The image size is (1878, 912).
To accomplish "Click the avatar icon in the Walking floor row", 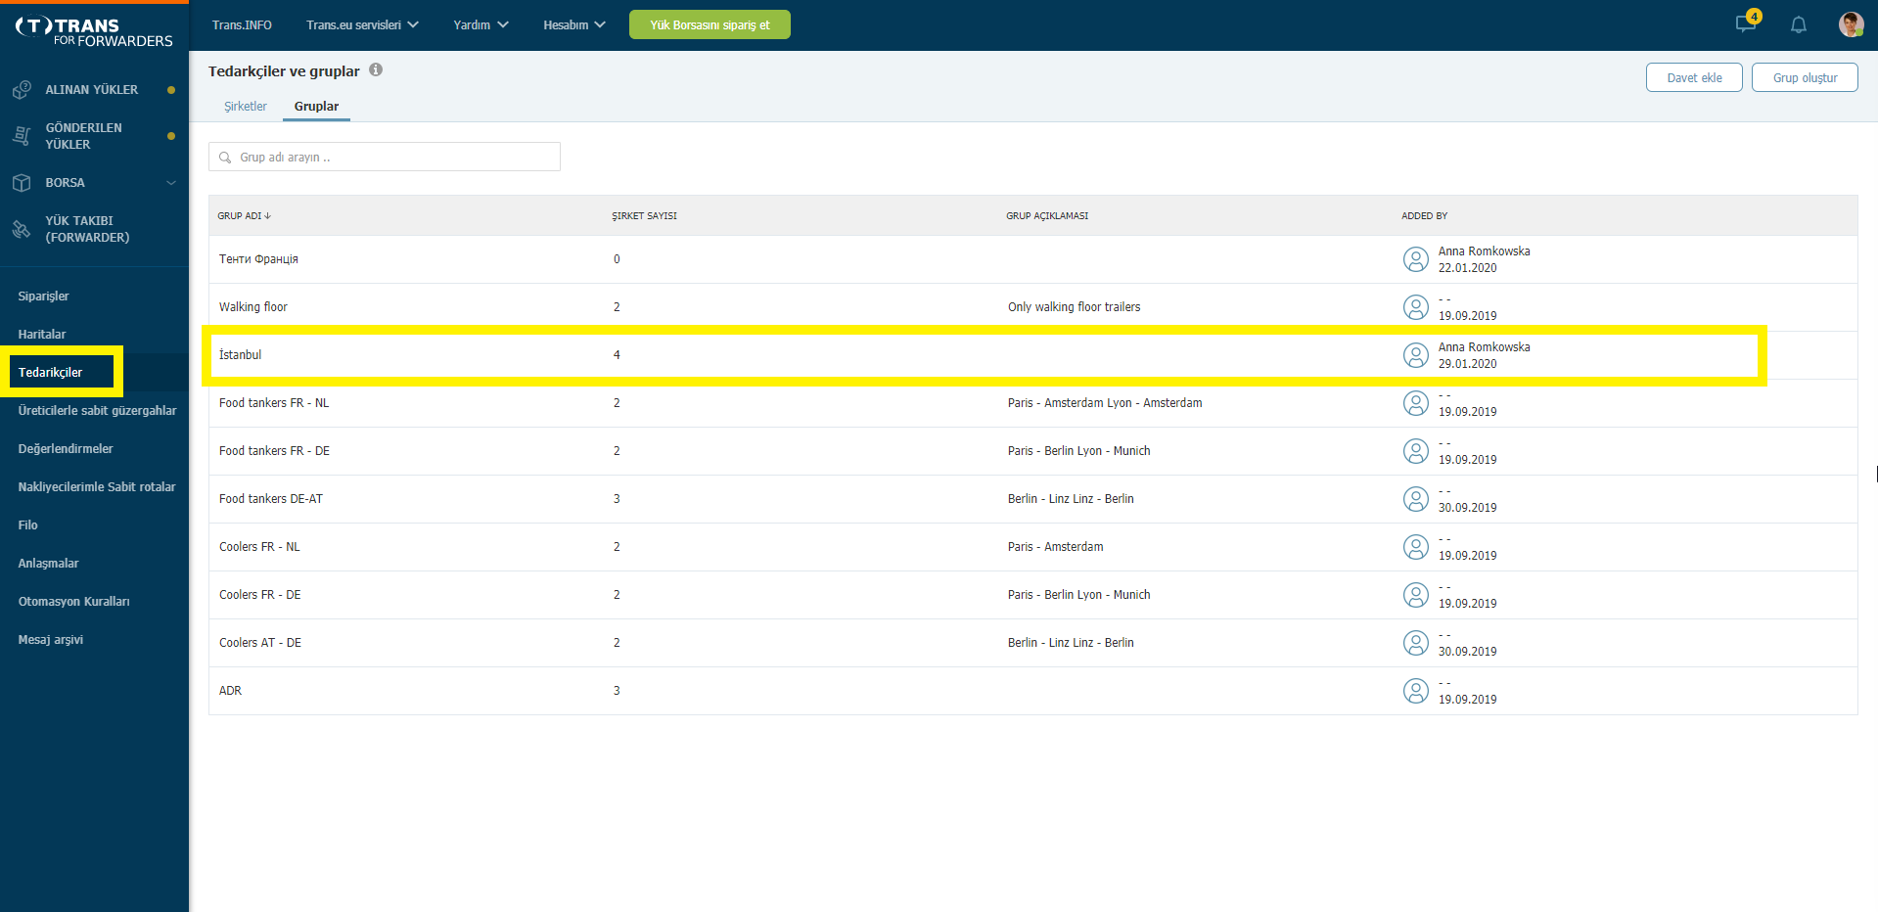I will (x=1416, y=307).
